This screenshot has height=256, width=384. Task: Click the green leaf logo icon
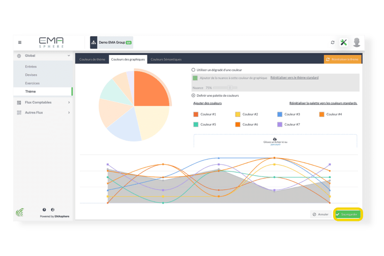tap(20, 212)
